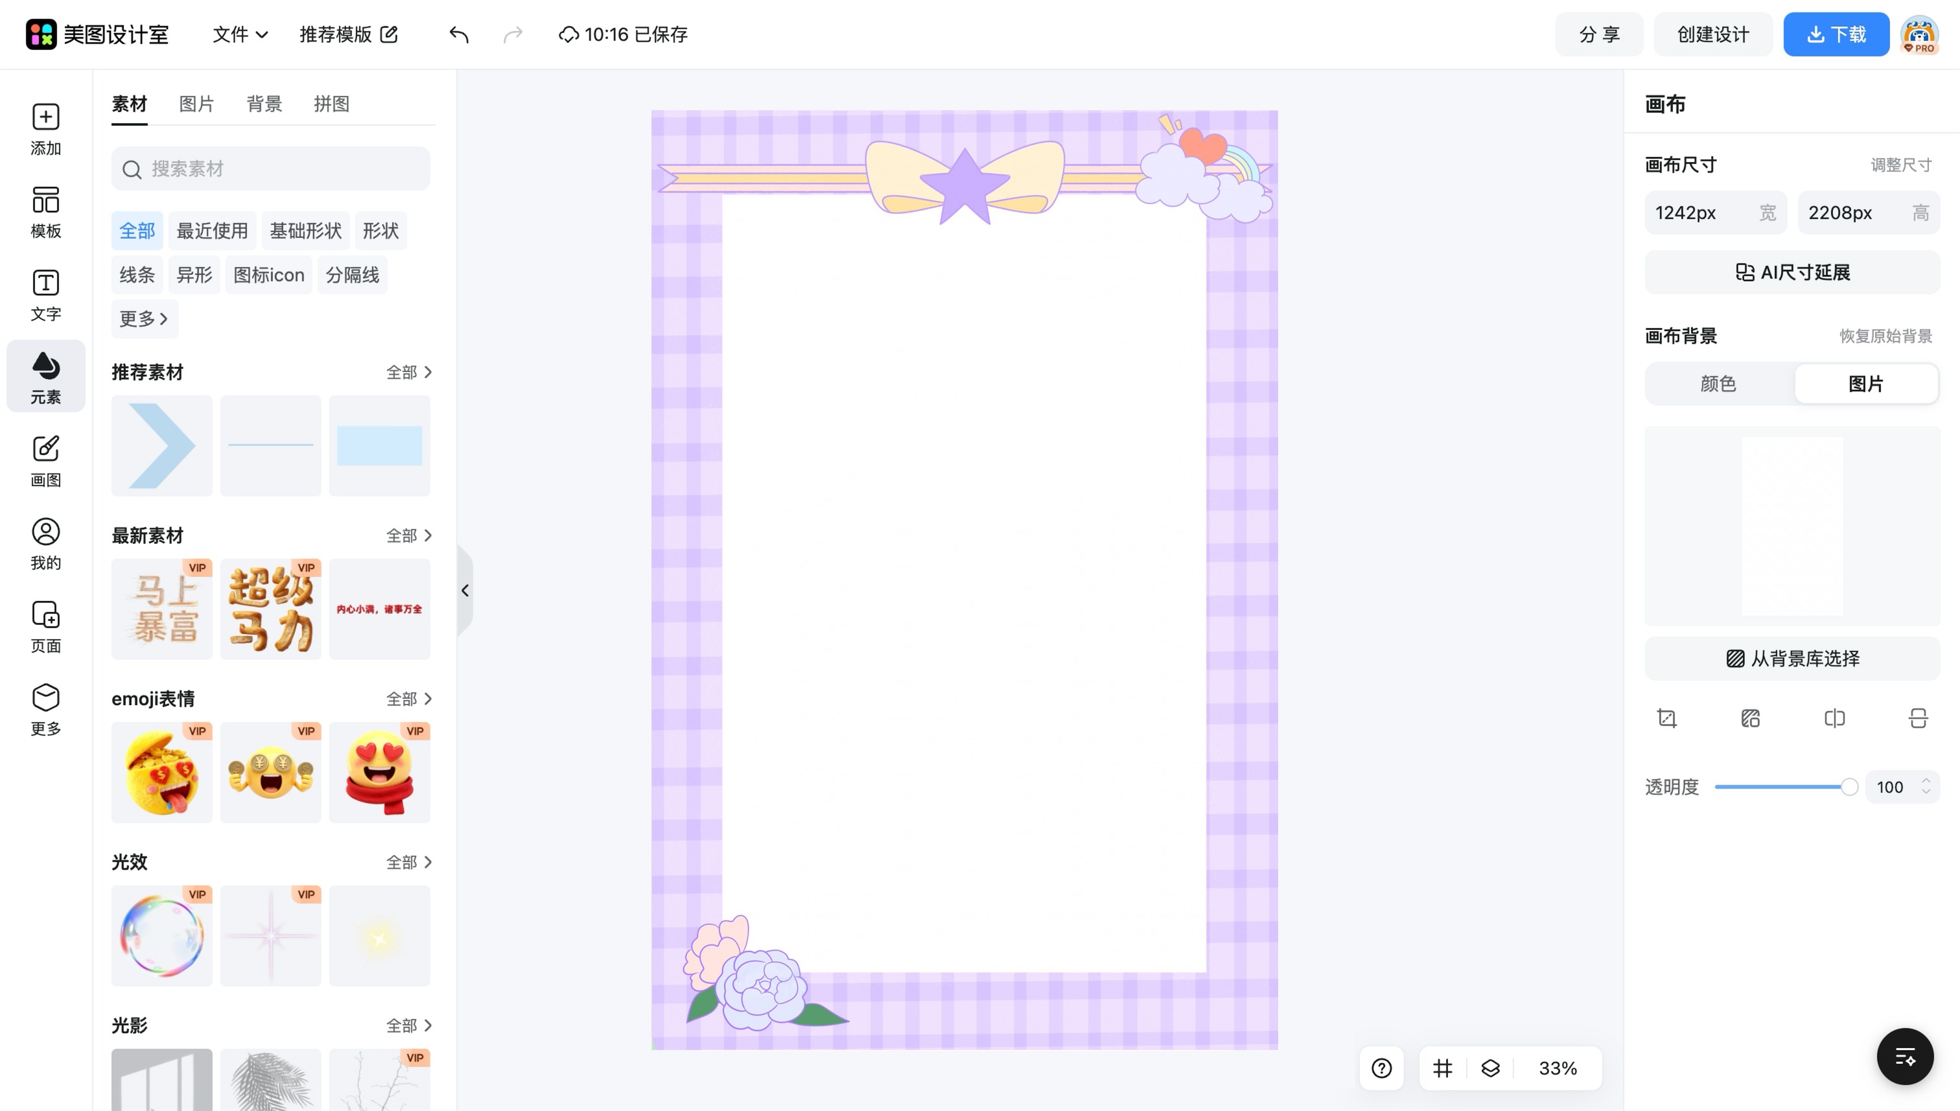The width and height of the screenshot is (1960, 1111).
Task: Collapse the left materials panel
Action: click(465, 591)
